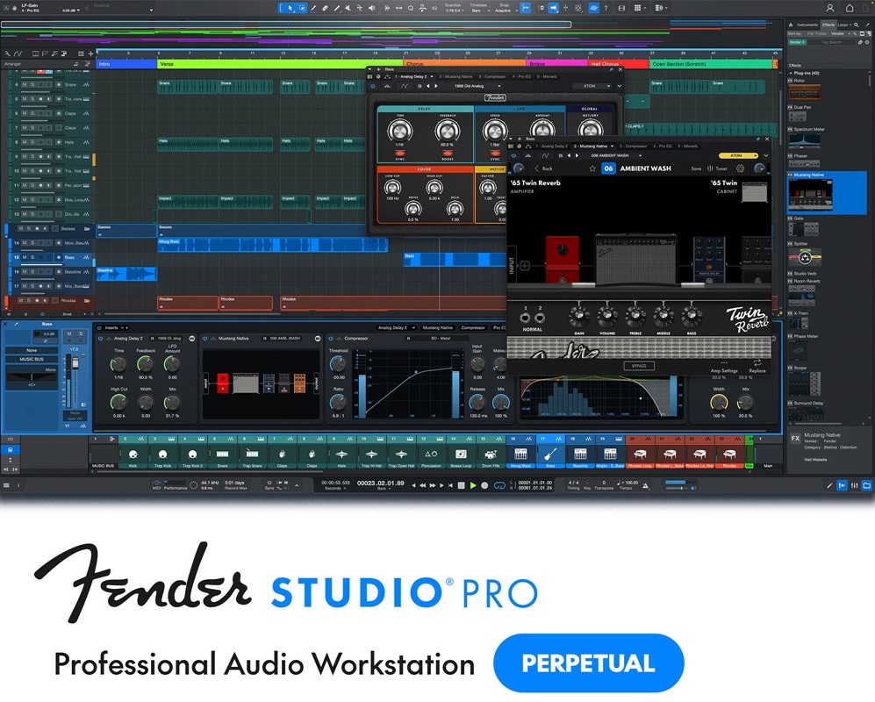Click the BYPASS button on amp
Viewport: 875px width, 702px height.
(x=640, y=366)
